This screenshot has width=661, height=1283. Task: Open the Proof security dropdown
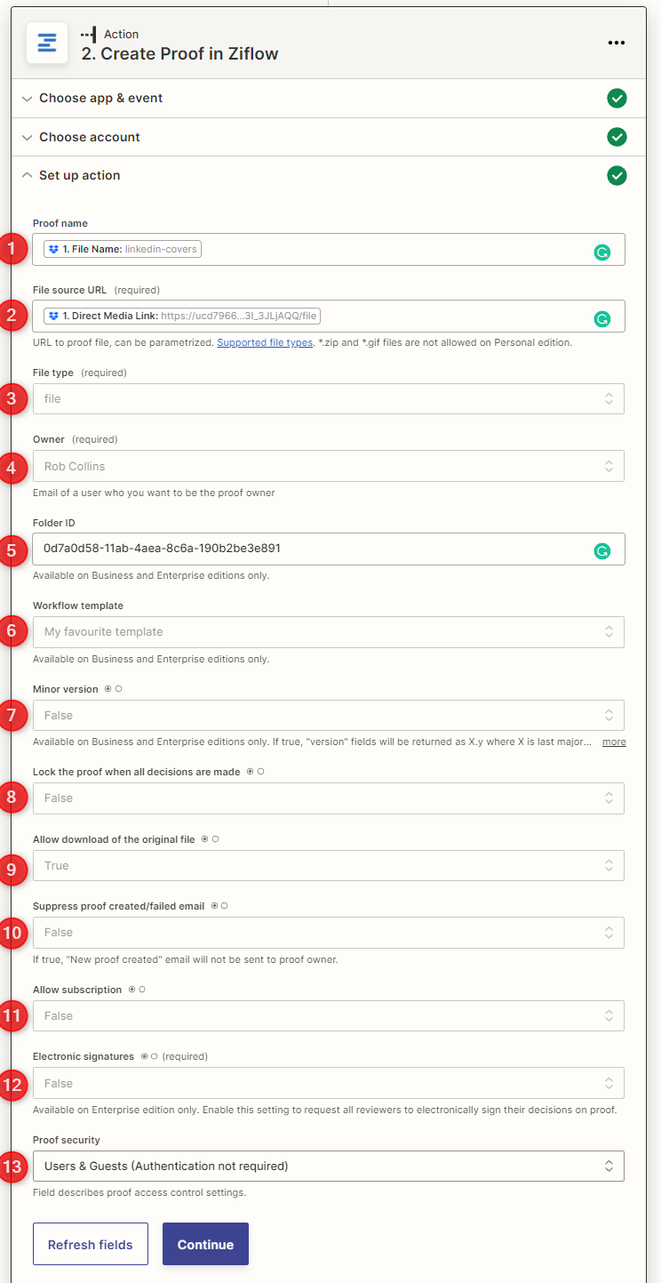pos(328,1166)
